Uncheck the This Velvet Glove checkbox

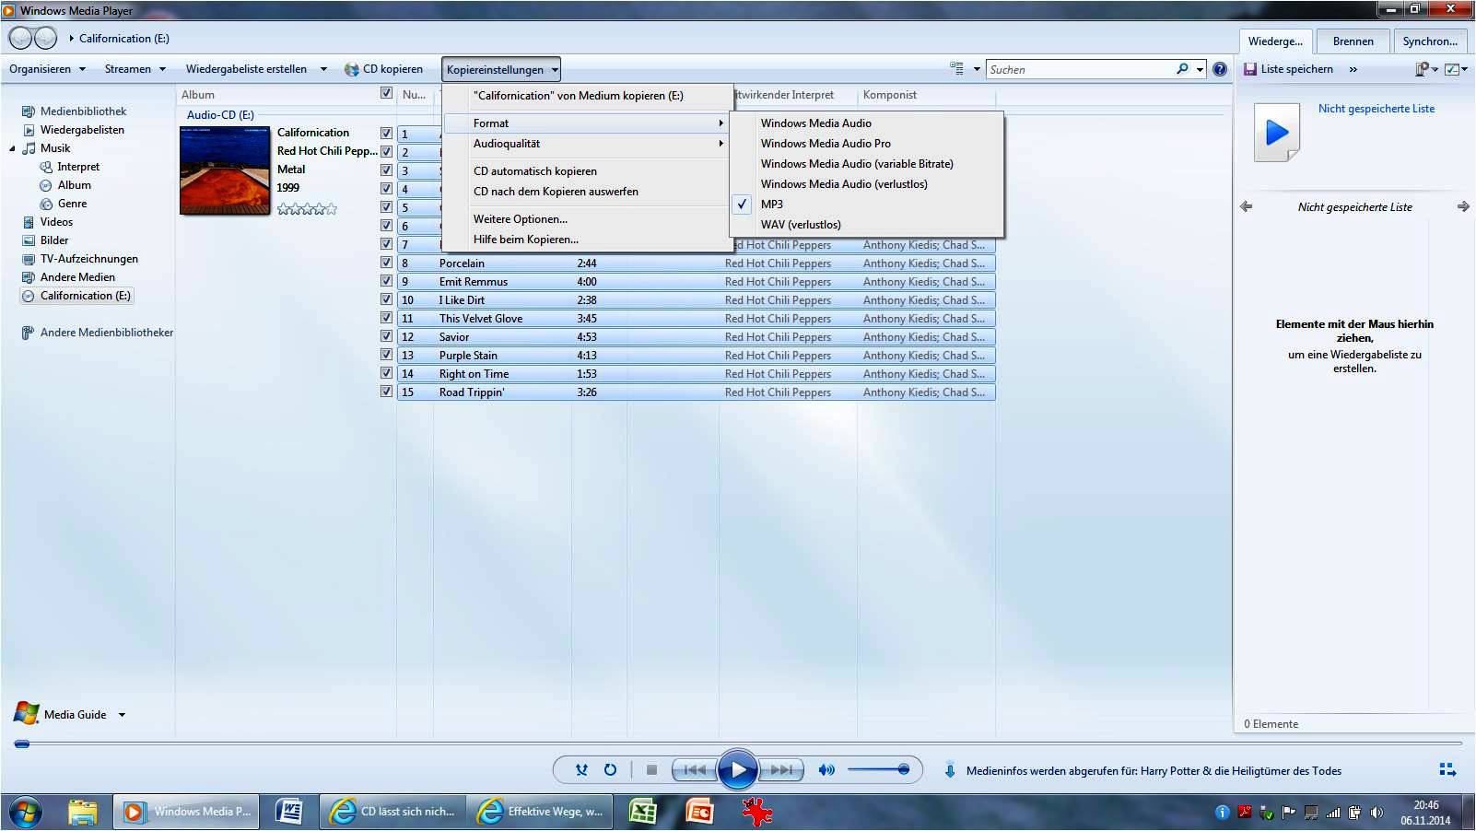pos(386,318)
